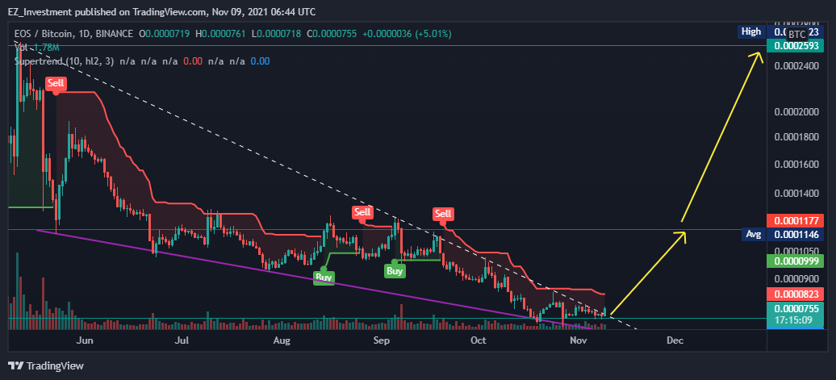Image resolution: width=836 pixels, height=380 pixels.
Task: Click the red 0.00 Supertrend value
Action: coord(193,61)
